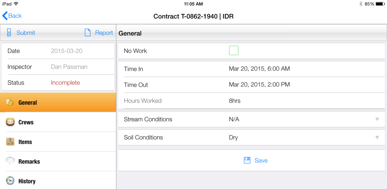
Task: Click the Report document icon
Action: [87, 33]
